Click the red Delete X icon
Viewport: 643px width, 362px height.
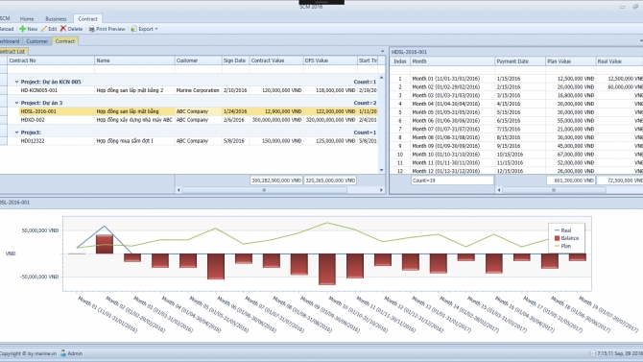tap(63, 29)
